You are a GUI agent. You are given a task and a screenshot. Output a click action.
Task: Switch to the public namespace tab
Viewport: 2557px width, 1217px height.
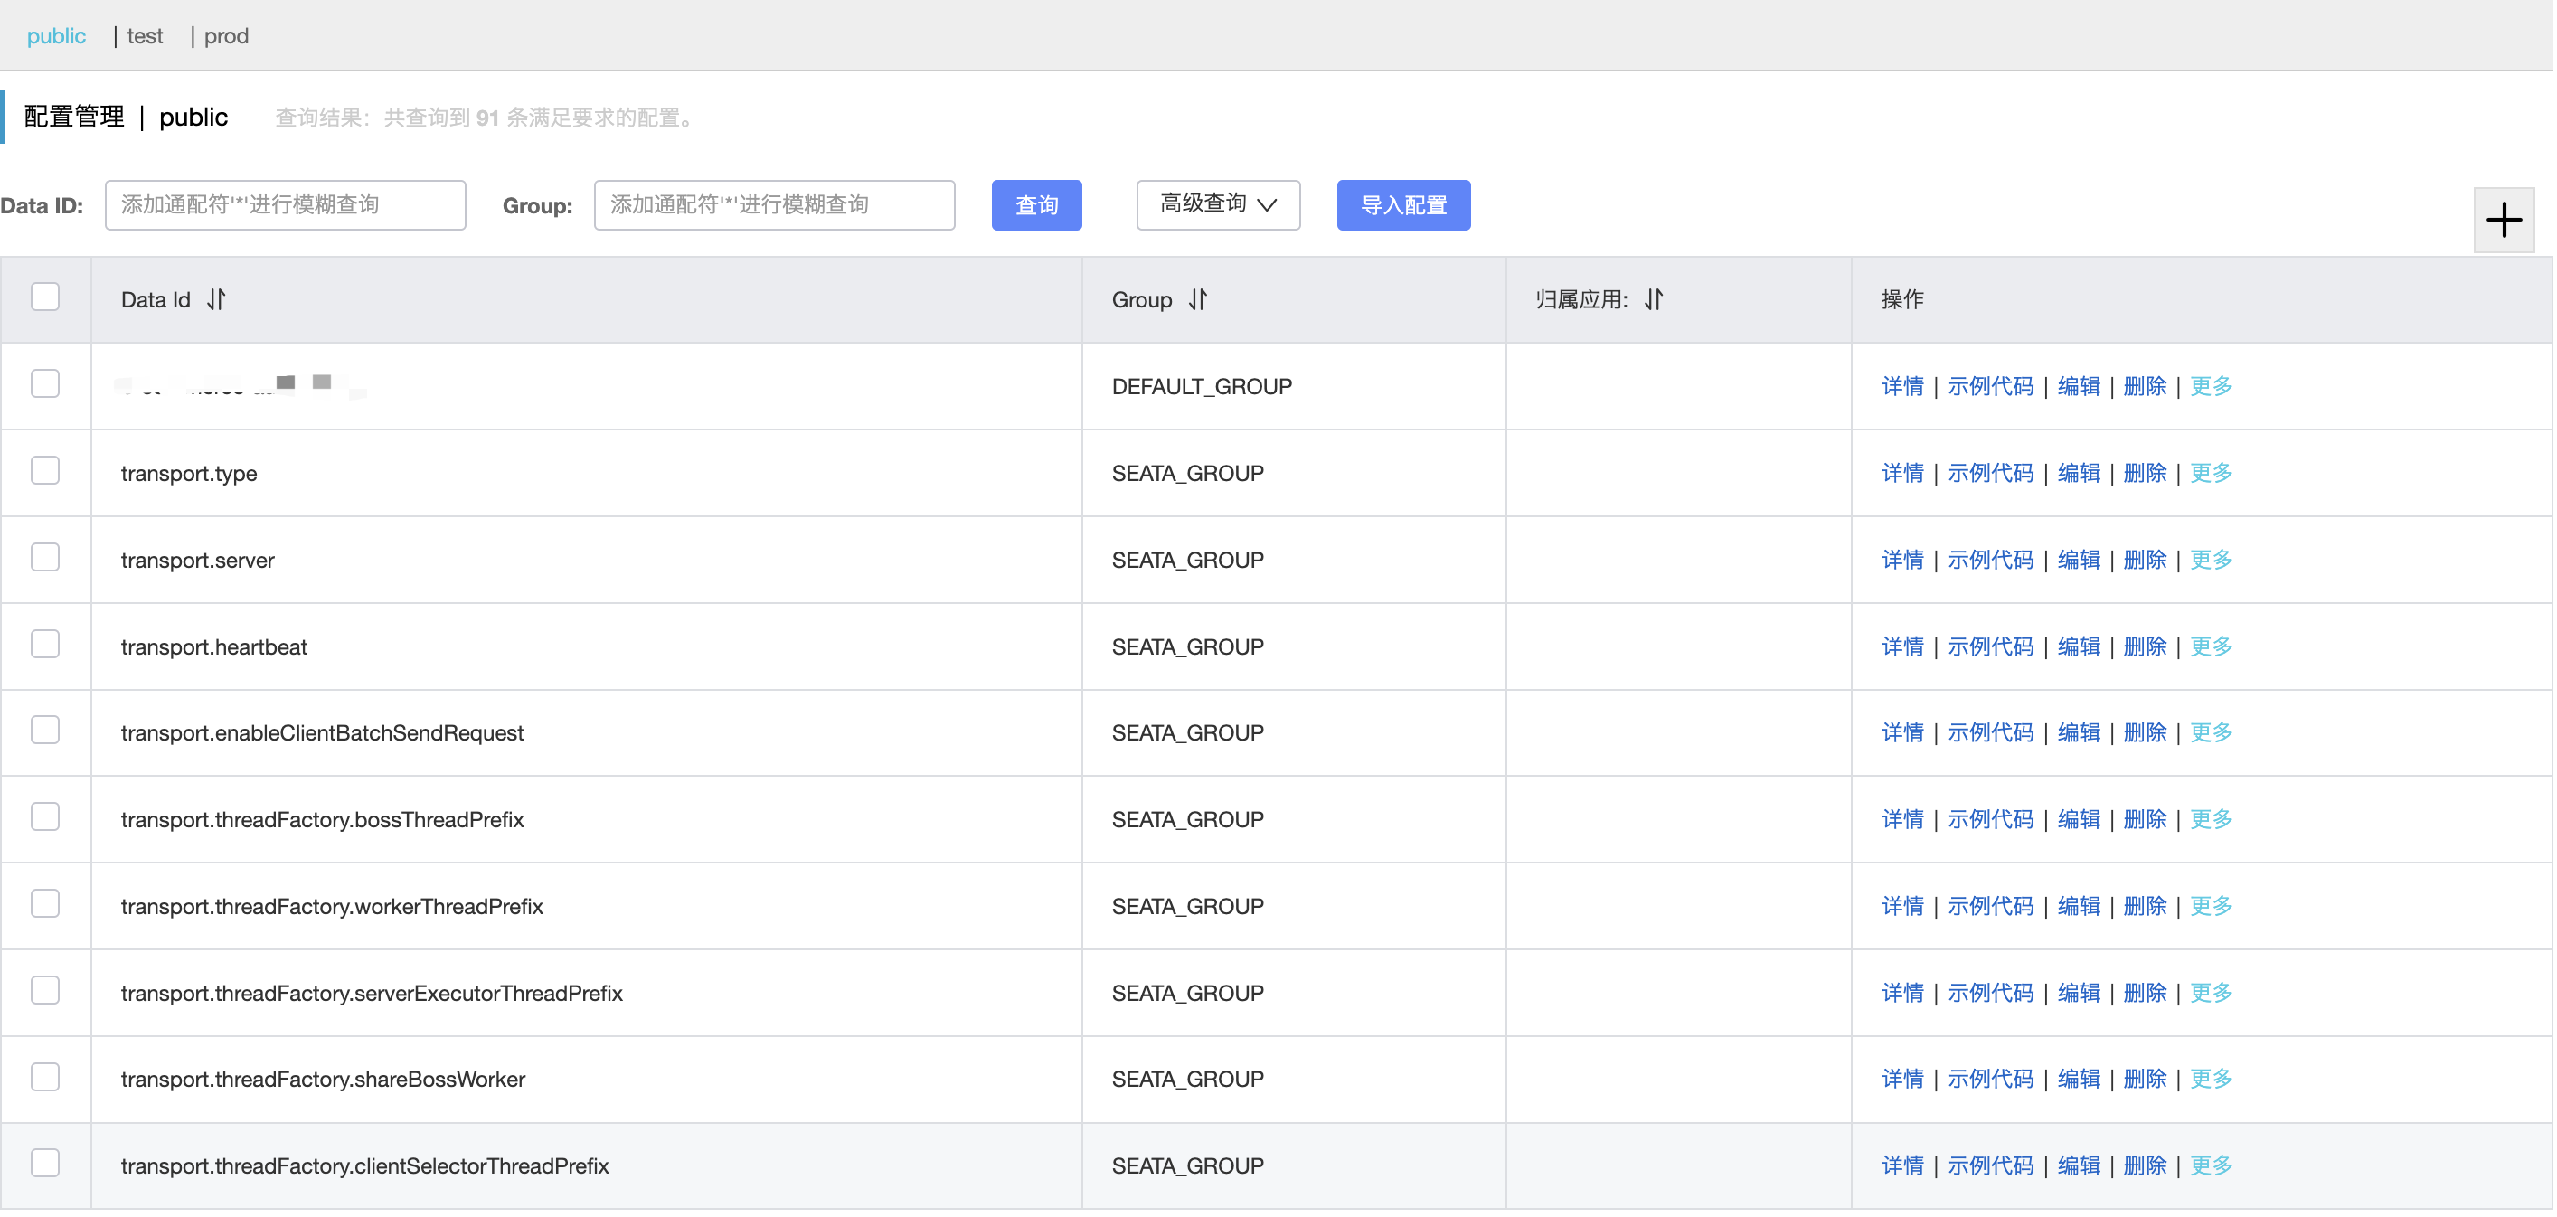[x=57, y=36]
